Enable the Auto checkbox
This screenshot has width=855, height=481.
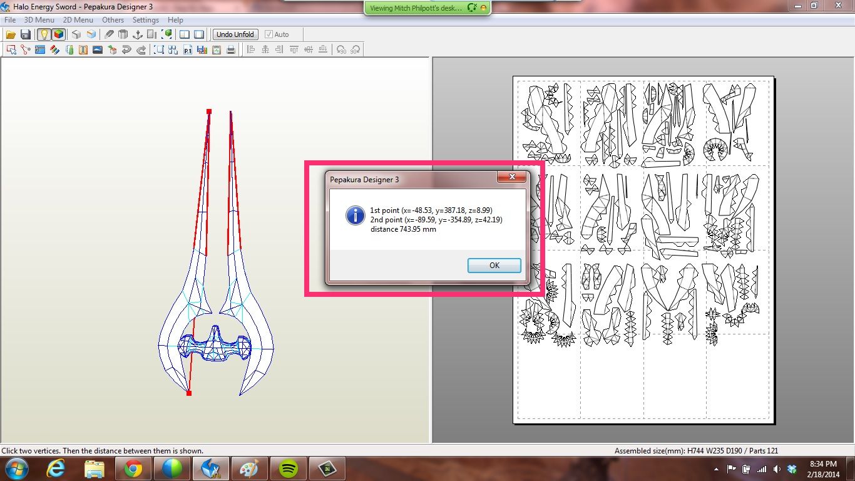pos(269,34)
